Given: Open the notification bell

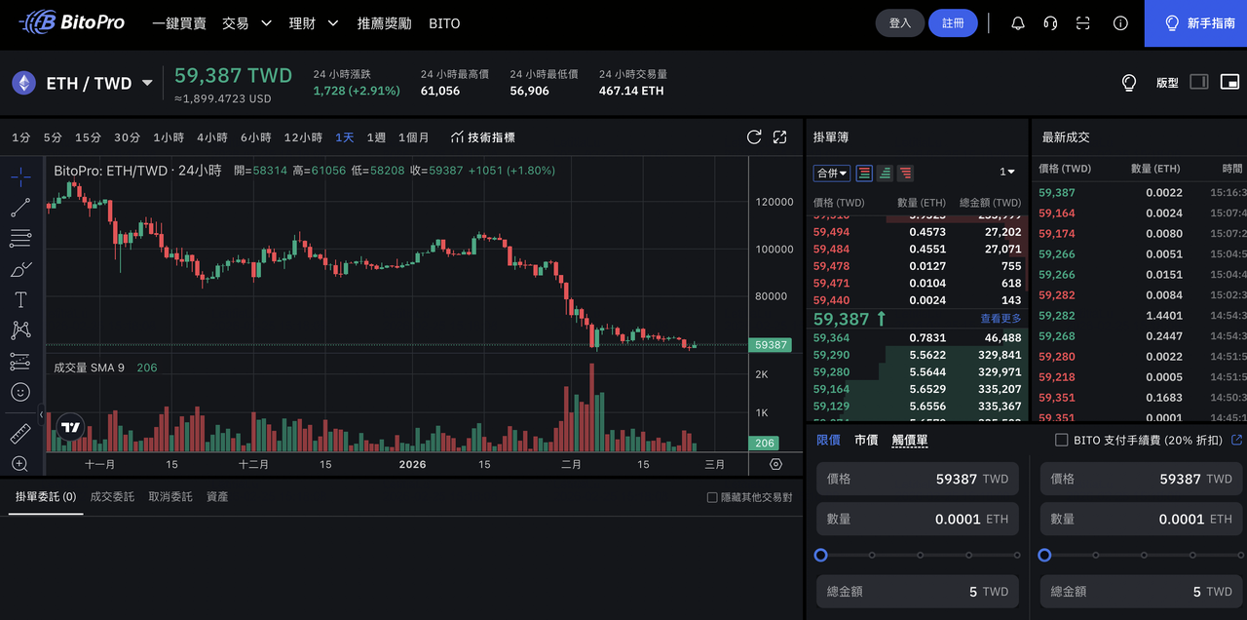Looking at the screenshot, I should pyautogui.click(x=1018, y=23).
